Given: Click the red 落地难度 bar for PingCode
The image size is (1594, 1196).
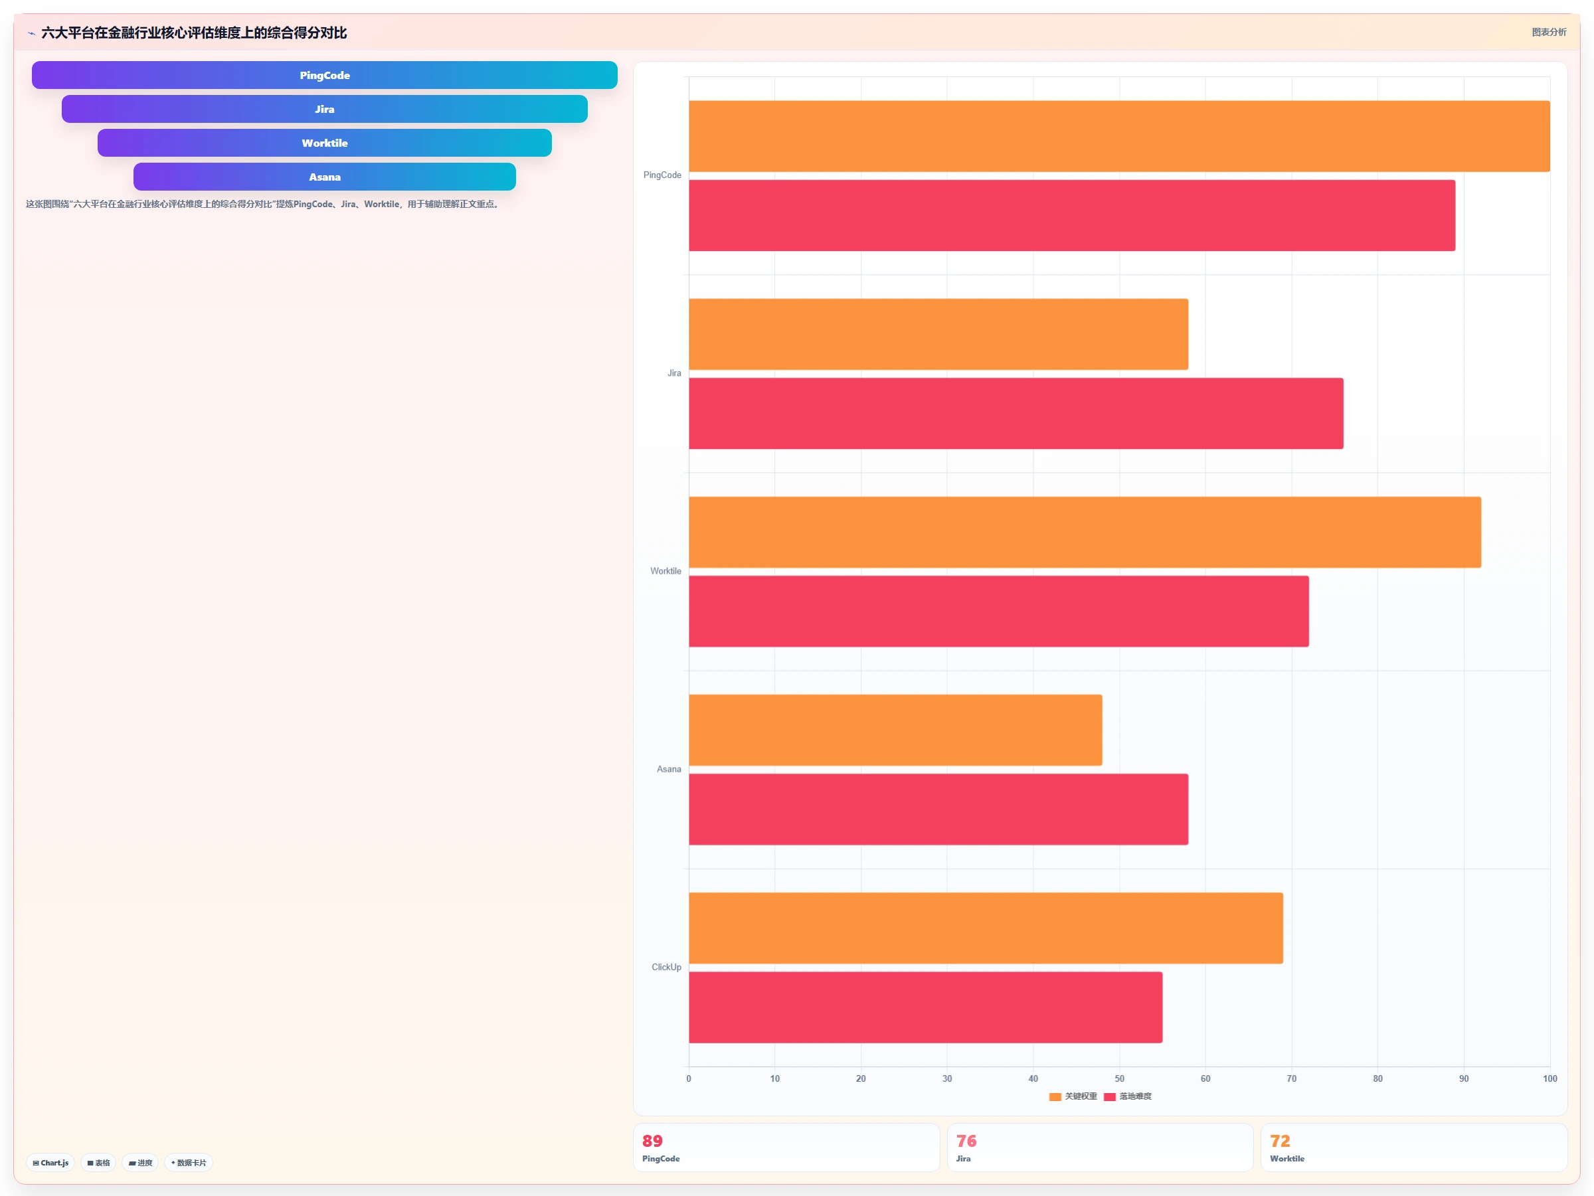Looking at the screenshot, I should pyautogui.click(x=1071, y=215).
